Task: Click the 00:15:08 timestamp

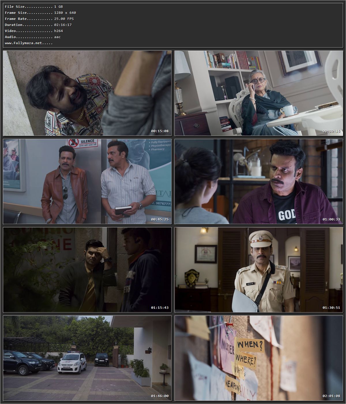Action: (x=160, y=131)
